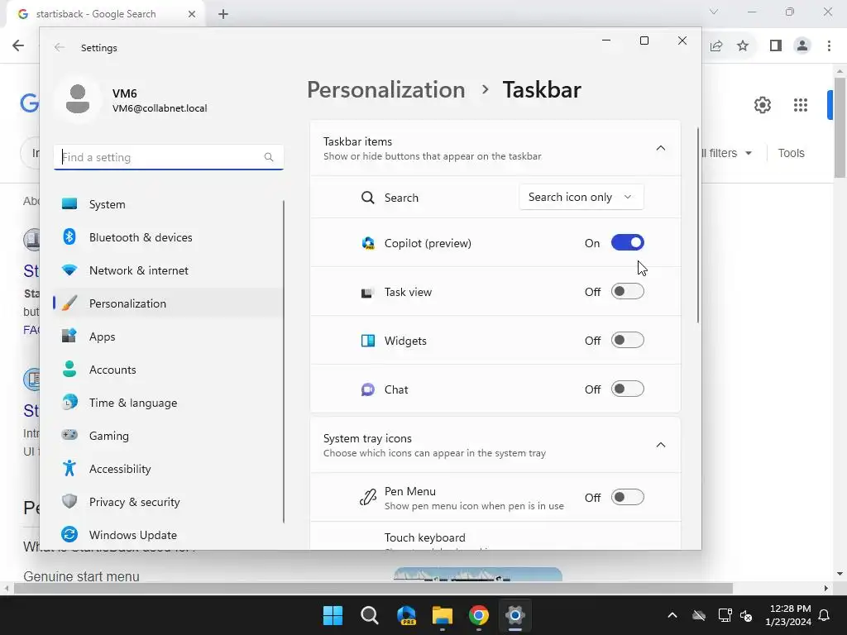Open Apps settings category

pyautogui.click(x=167, y=337)
